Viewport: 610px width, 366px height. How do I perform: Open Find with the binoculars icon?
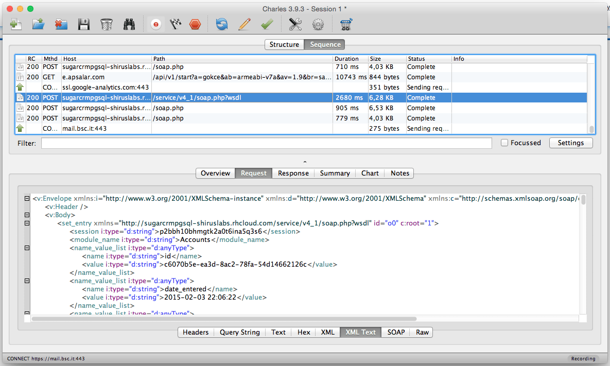pyautogui.click(x=129, y=25)
